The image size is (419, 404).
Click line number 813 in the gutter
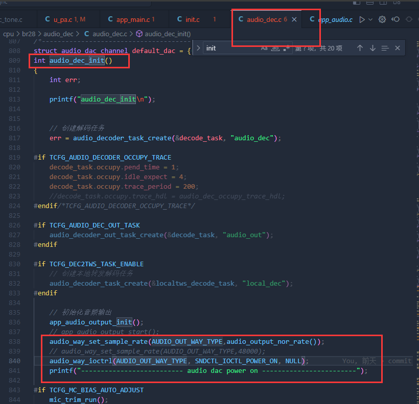[x=14, y=99]
